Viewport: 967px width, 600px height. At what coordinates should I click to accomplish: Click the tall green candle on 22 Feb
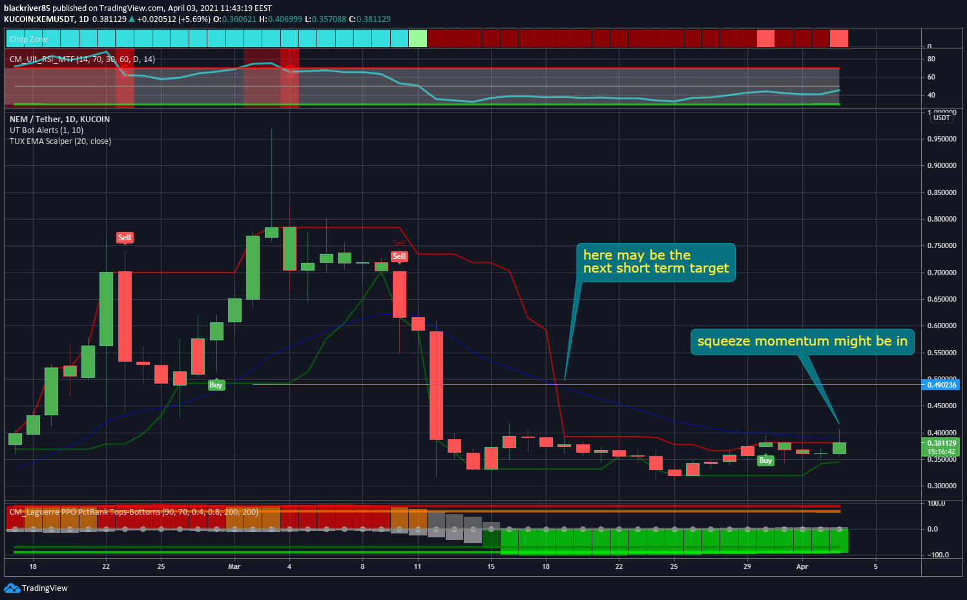point(107,309)
